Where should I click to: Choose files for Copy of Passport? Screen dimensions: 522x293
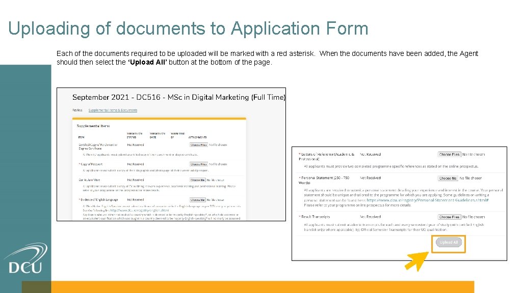199,164
